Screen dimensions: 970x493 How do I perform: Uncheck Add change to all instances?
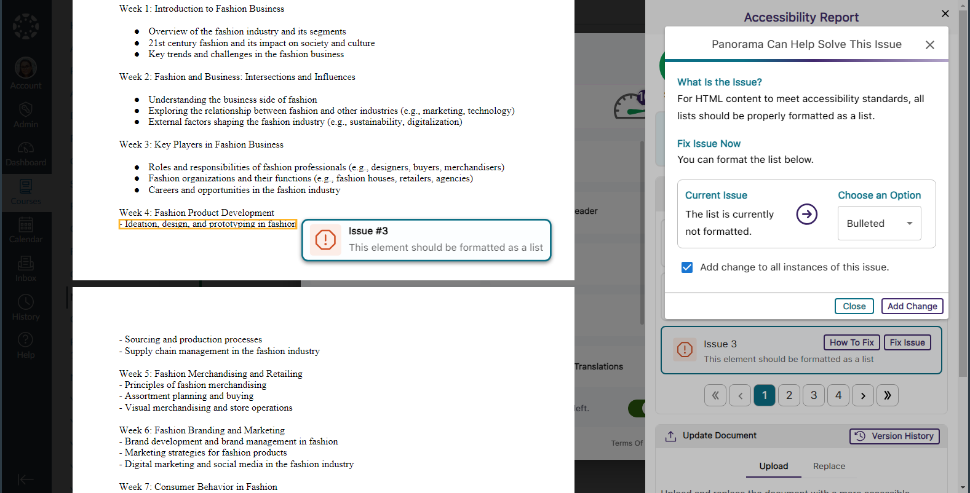pyautogui.click(x=687, y=267)
